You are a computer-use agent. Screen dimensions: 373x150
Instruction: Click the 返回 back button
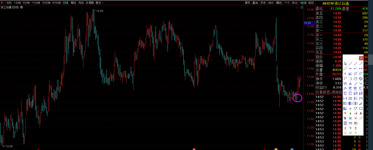tap(311, 3)
